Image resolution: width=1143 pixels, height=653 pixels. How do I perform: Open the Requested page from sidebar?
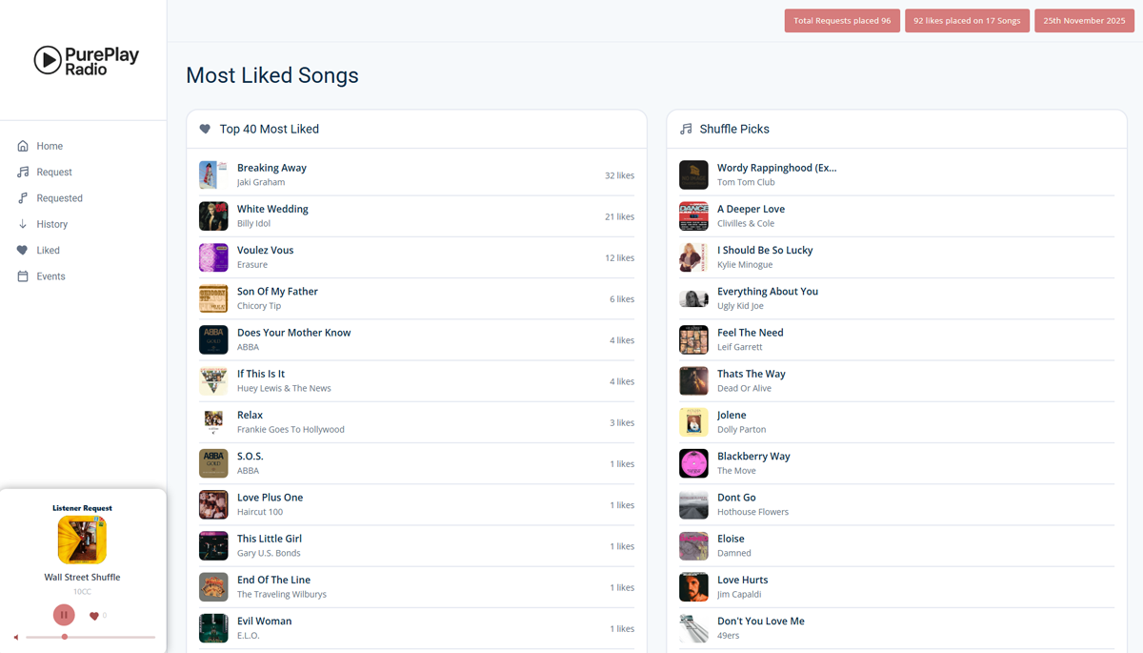click(59, 198)
